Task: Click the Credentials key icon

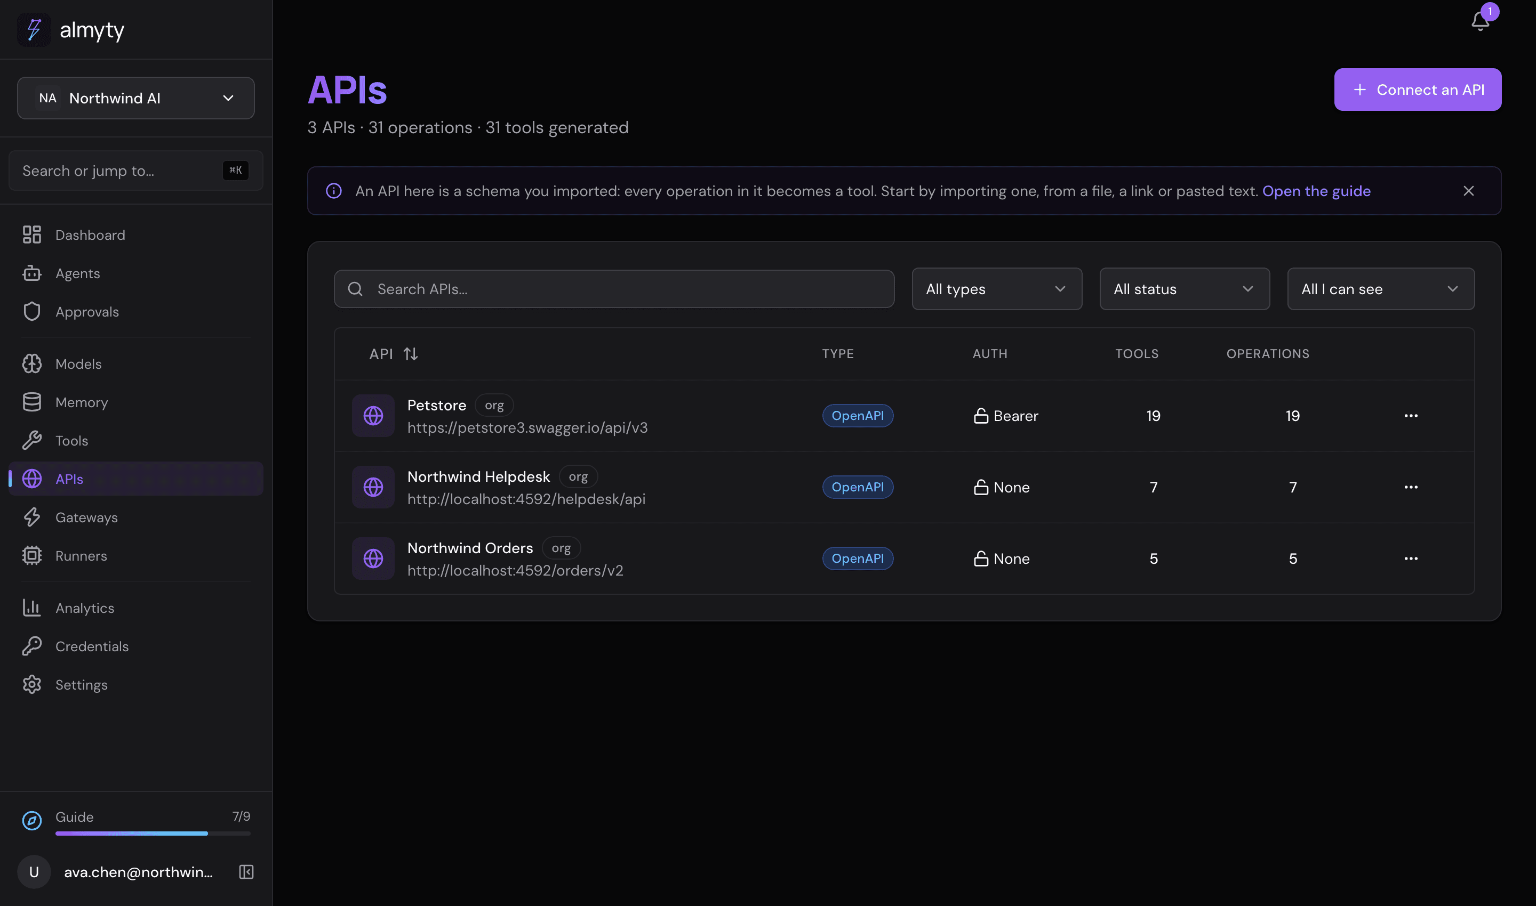Action: pyautogui.click(x=32, y=646)
